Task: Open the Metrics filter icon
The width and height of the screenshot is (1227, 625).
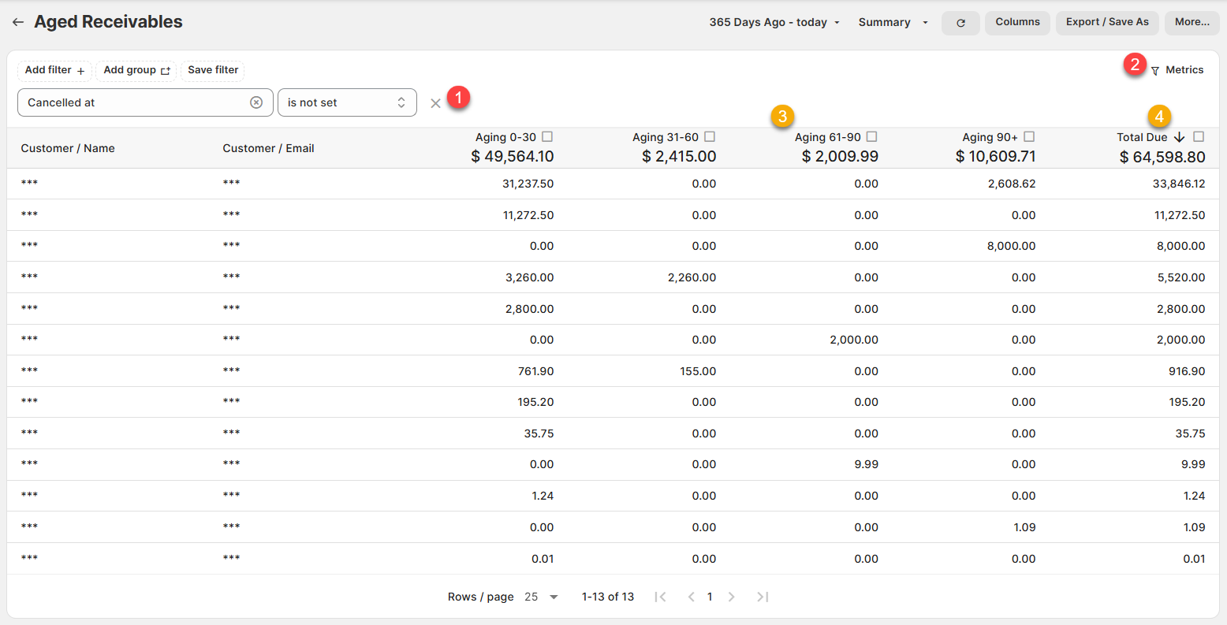Action: (x=1155, y=71)
